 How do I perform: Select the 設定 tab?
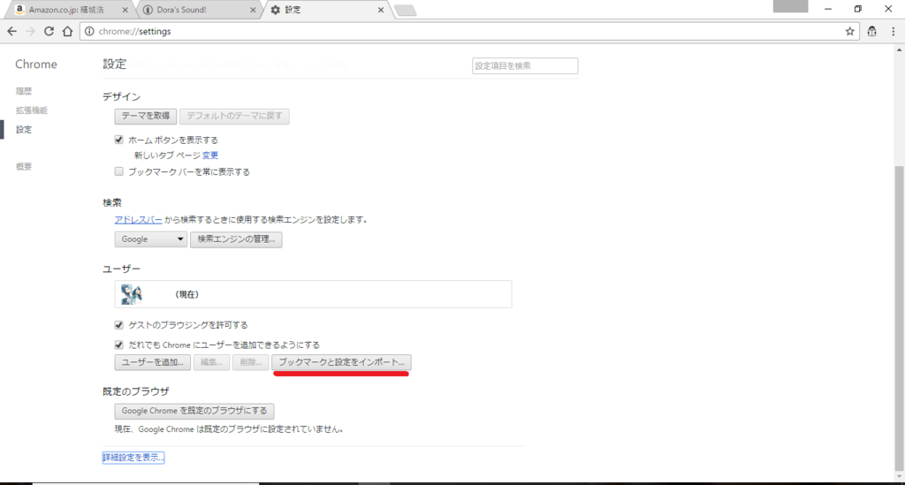[x=327, y=10]
